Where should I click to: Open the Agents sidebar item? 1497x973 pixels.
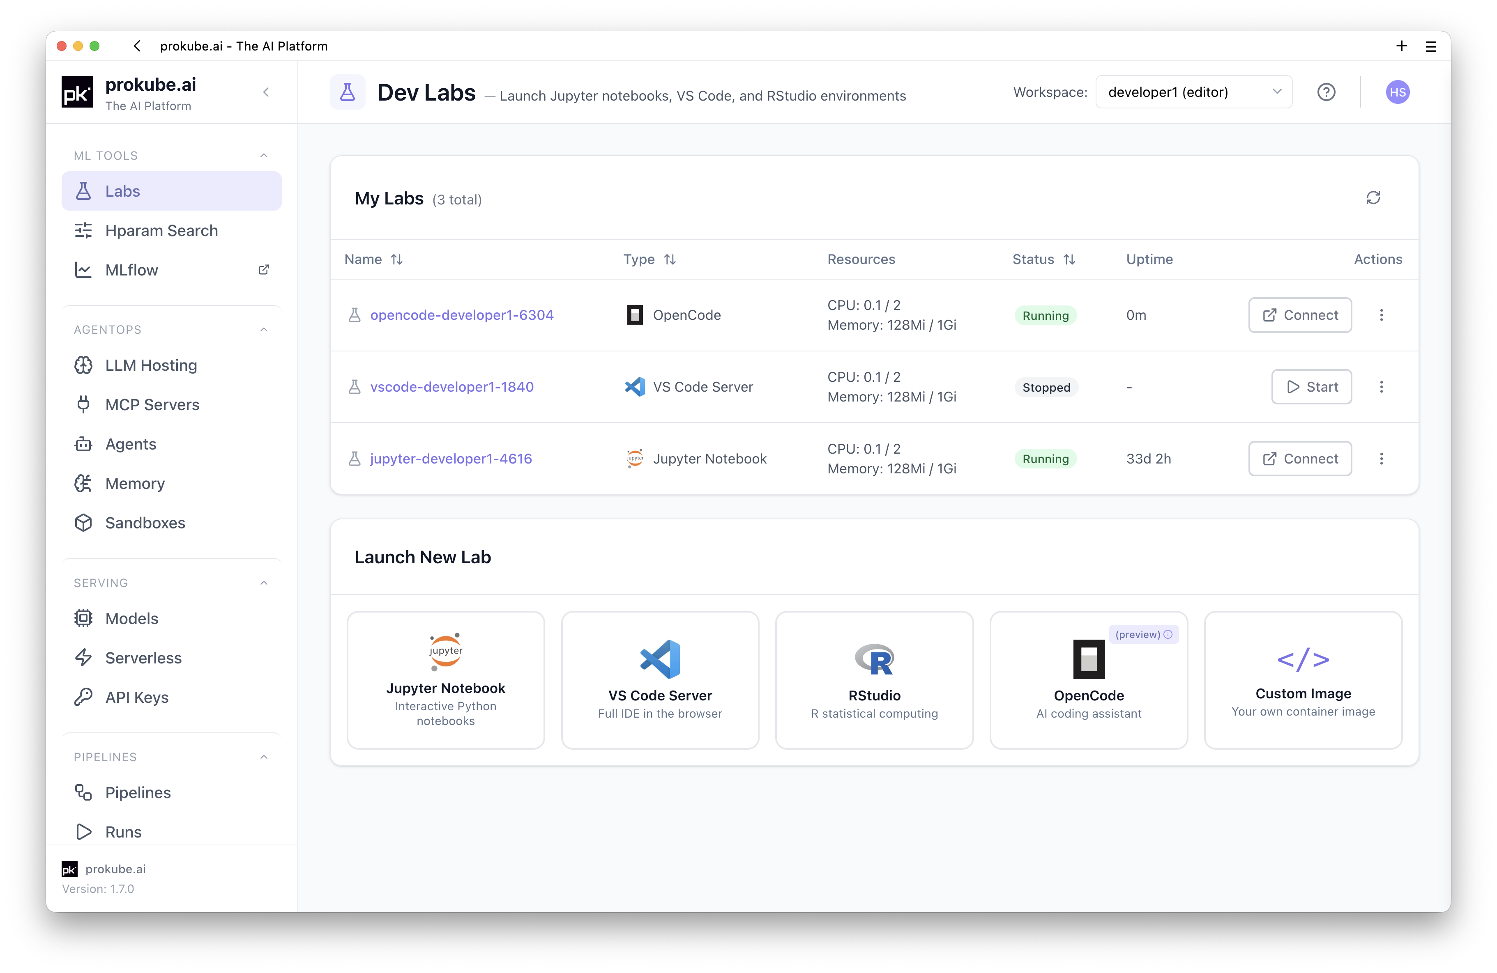click(x=171, y=444)
